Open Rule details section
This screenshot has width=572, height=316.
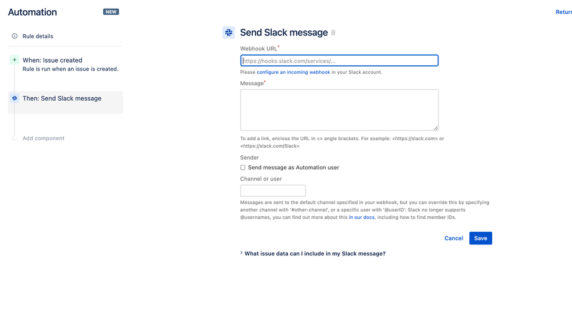(x=38, y=36)
